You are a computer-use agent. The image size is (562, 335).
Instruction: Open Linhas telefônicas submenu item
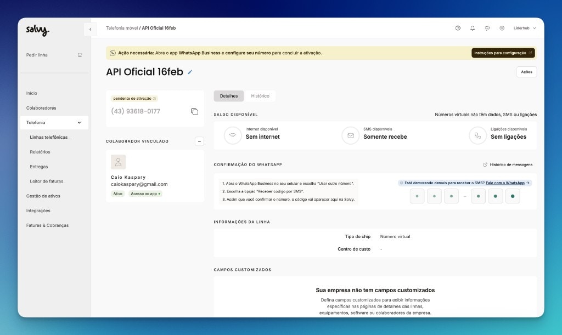click(50, 137)
